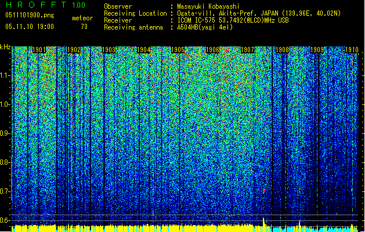Screen dimensions: 365x232
Task: Click the 0.8 kHz axis label
Action: 5,162
